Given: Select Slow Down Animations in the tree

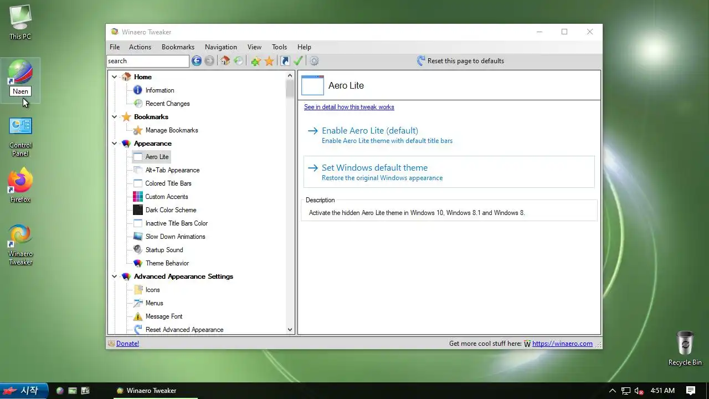Looking at the screenshot, I should (x=175, y=237).
